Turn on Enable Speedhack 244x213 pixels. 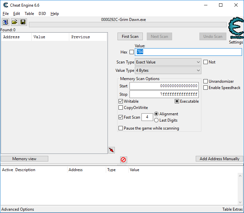click(206, 88)
